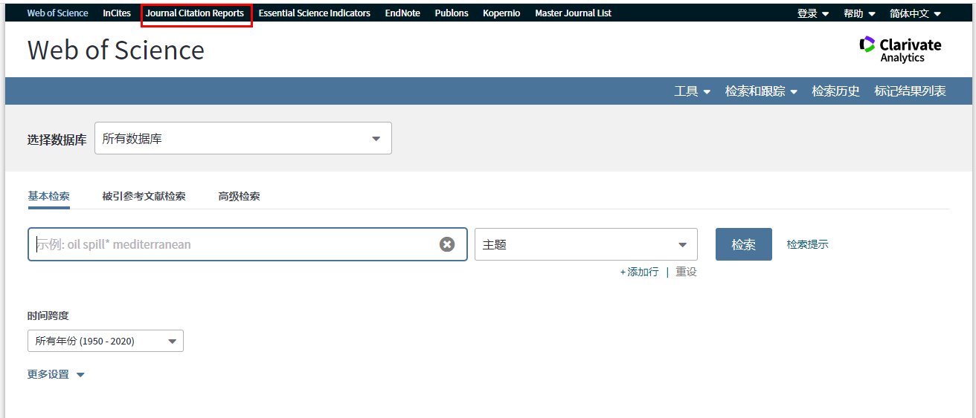The height and width of the screenshot is (418, 976).
Task: Expand the 登录 login dropdown
Action: tap(812, 13)
